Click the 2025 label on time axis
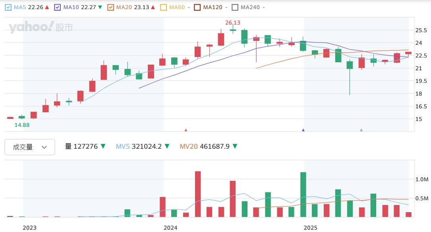The image size is (431, 232). 311,228
